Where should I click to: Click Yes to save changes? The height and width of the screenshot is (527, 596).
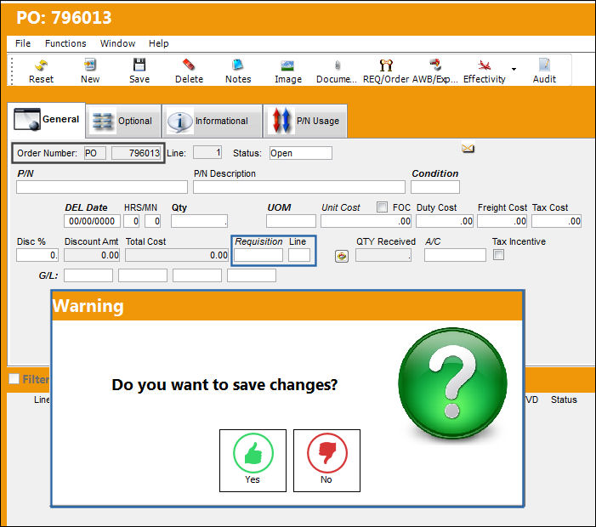253,461
